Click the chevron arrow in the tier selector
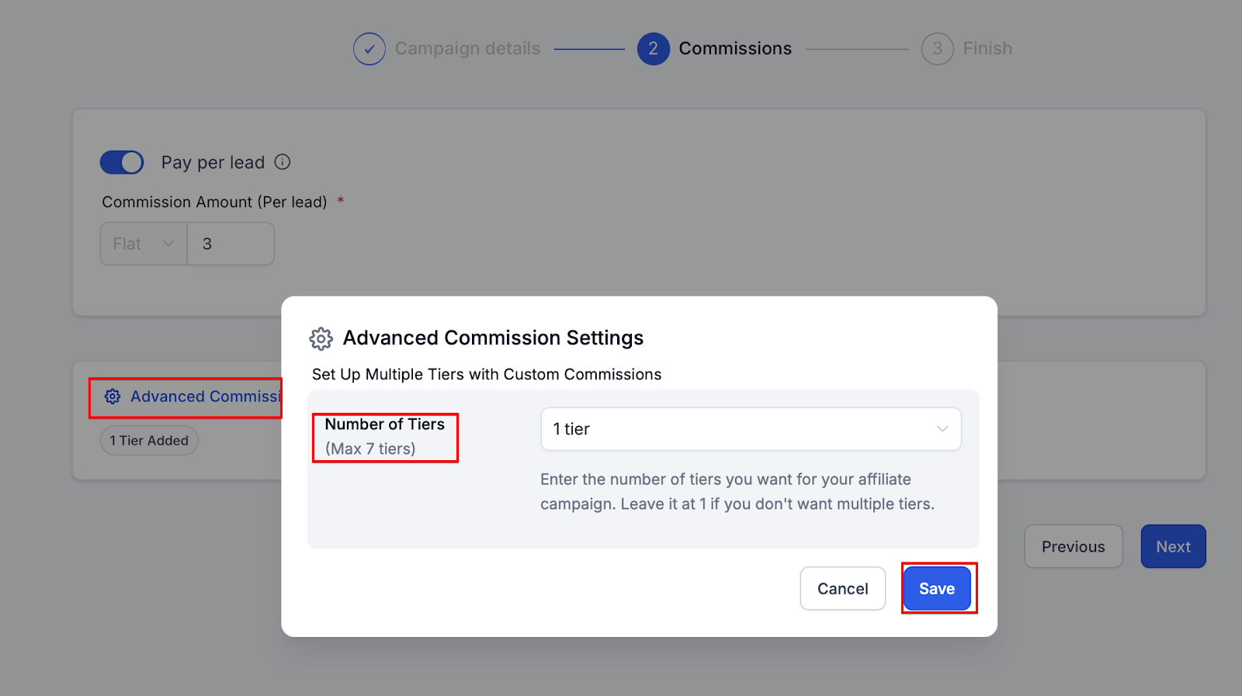The height and width of the screenshot is (696, 1242). [x=942, y=429]
